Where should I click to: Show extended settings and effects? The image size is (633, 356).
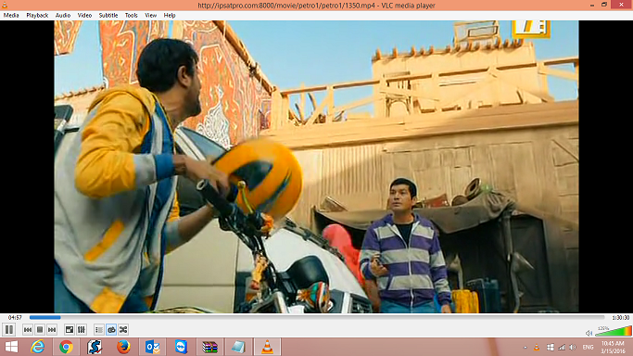click(x=82, y=330)
